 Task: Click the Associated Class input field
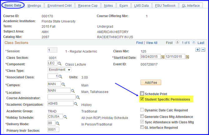53,76
